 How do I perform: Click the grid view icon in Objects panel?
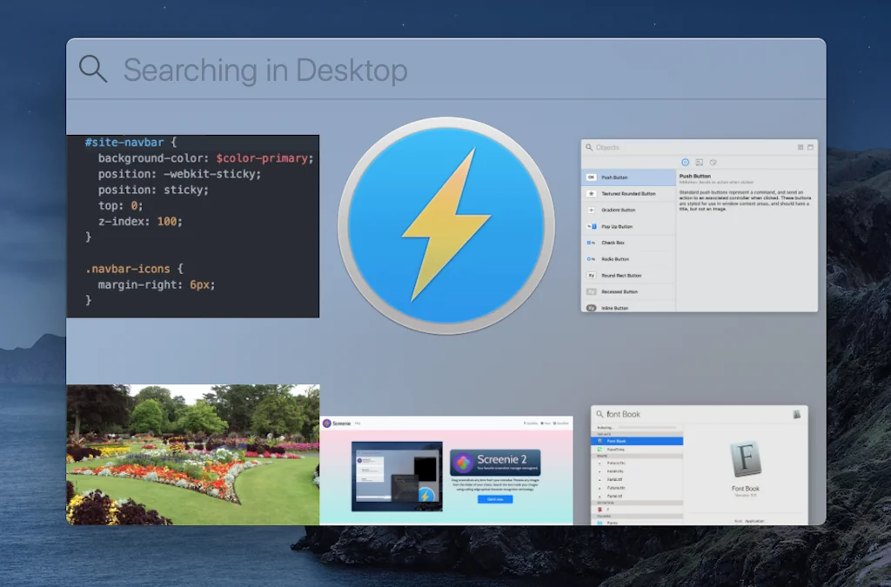801,148
